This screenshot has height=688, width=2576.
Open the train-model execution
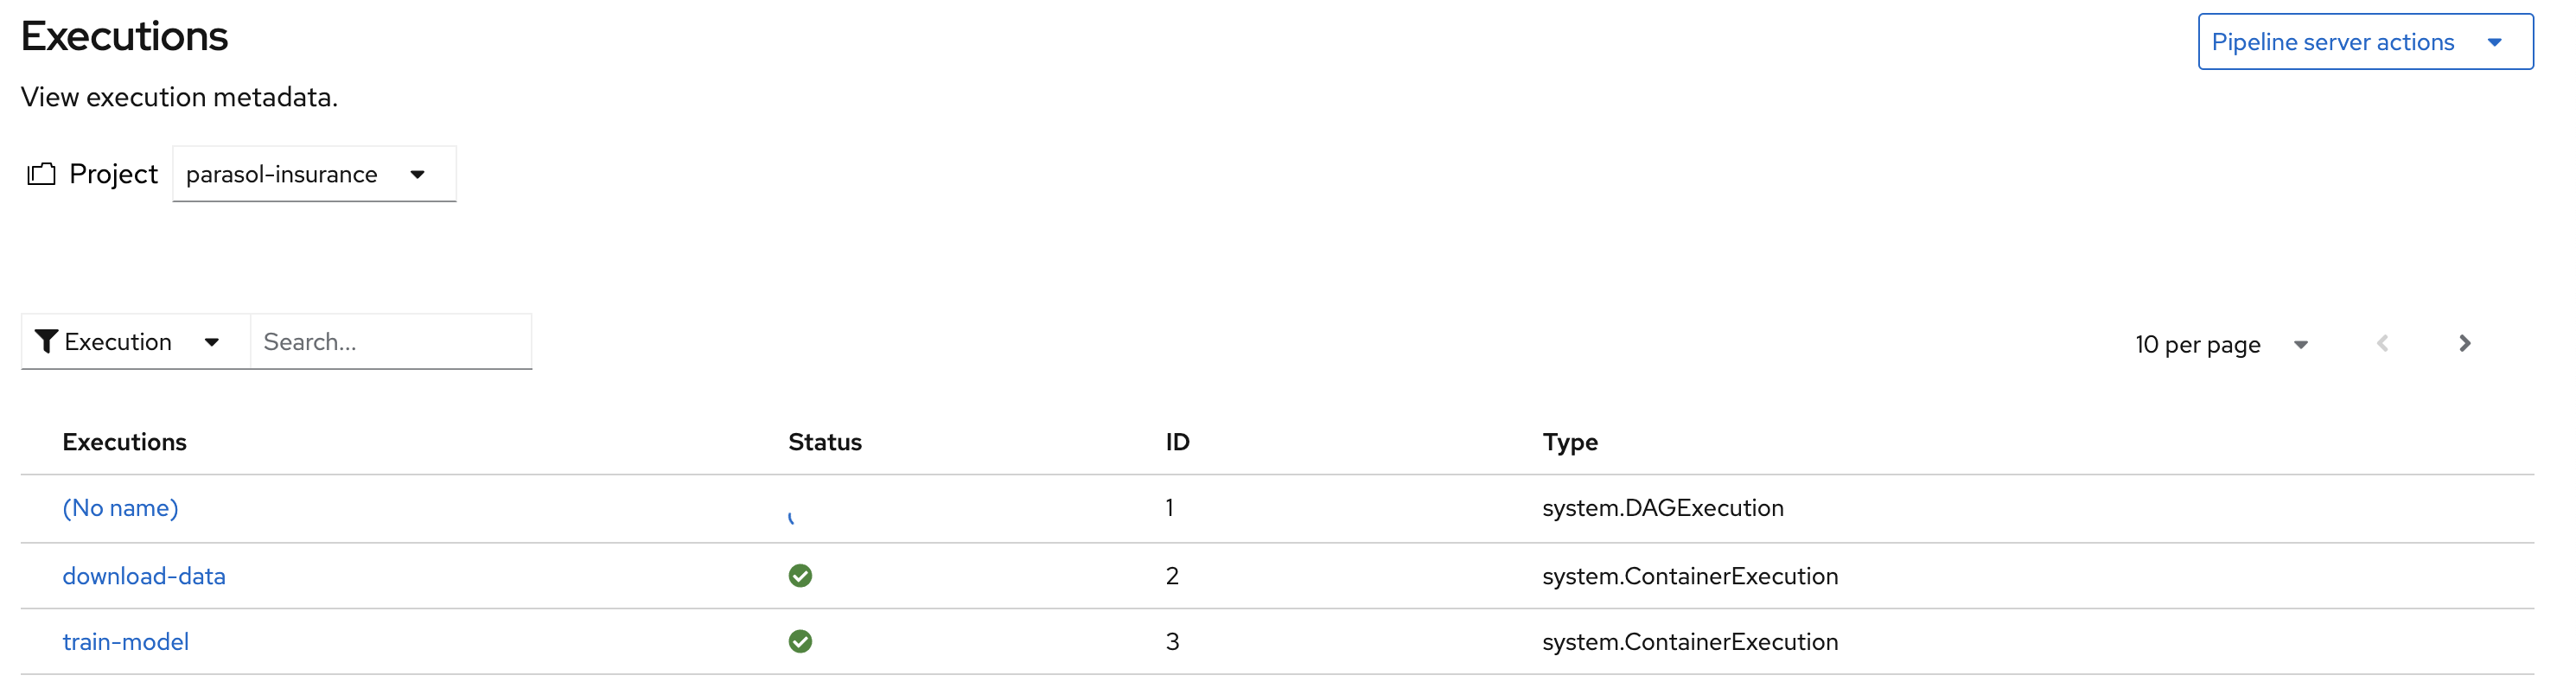(x=126, y=642)
